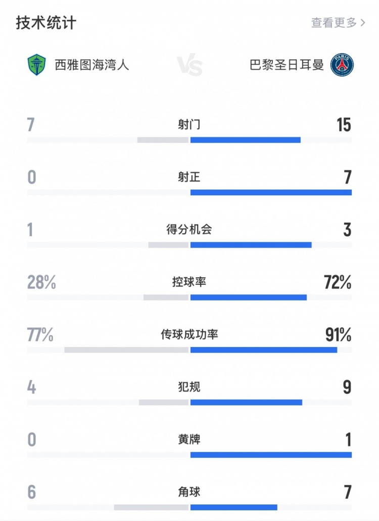Click the 角球 stat label

[189, 492]
